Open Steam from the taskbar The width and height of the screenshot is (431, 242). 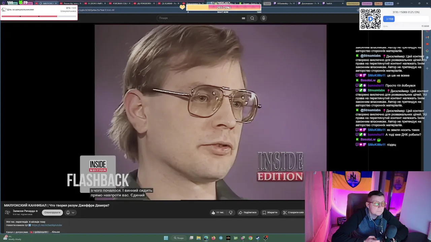[x=258, y=238]
